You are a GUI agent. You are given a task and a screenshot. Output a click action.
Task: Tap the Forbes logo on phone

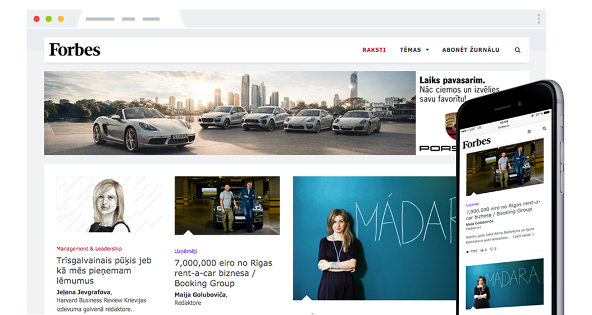[476, 143]
